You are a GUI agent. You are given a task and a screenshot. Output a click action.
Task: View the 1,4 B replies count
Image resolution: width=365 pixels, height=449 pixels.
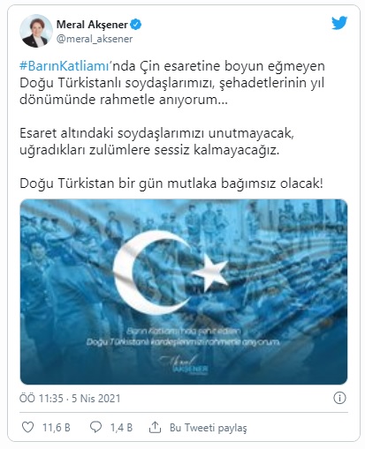[x=121, y=427]
